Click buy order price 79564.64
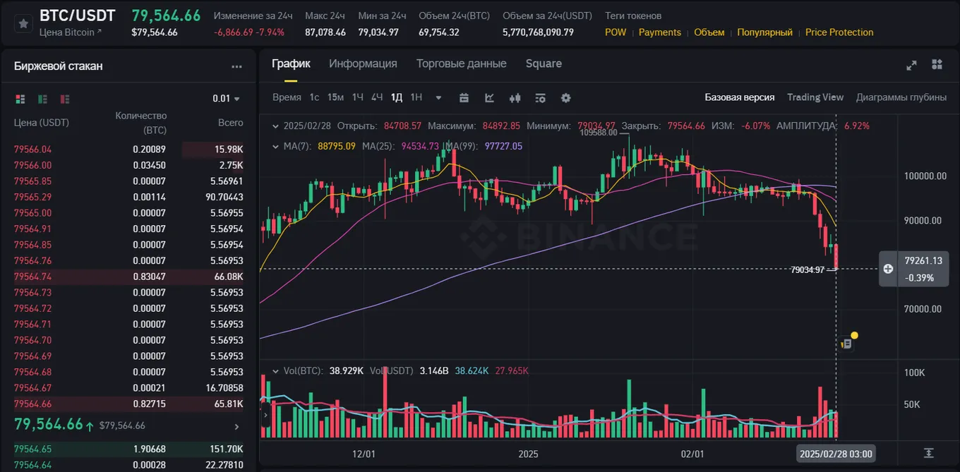Screen dimensions: 960x472 [32, 464]
